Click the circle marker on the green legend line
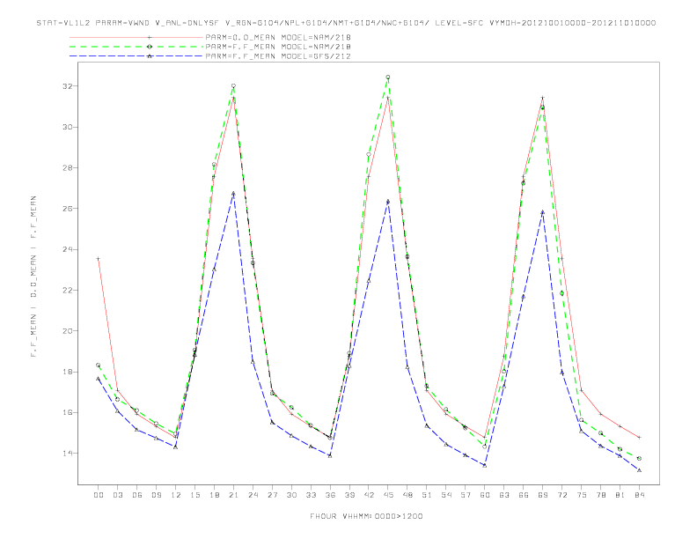This screenshot has width=697, height=539. pos(150,47)
